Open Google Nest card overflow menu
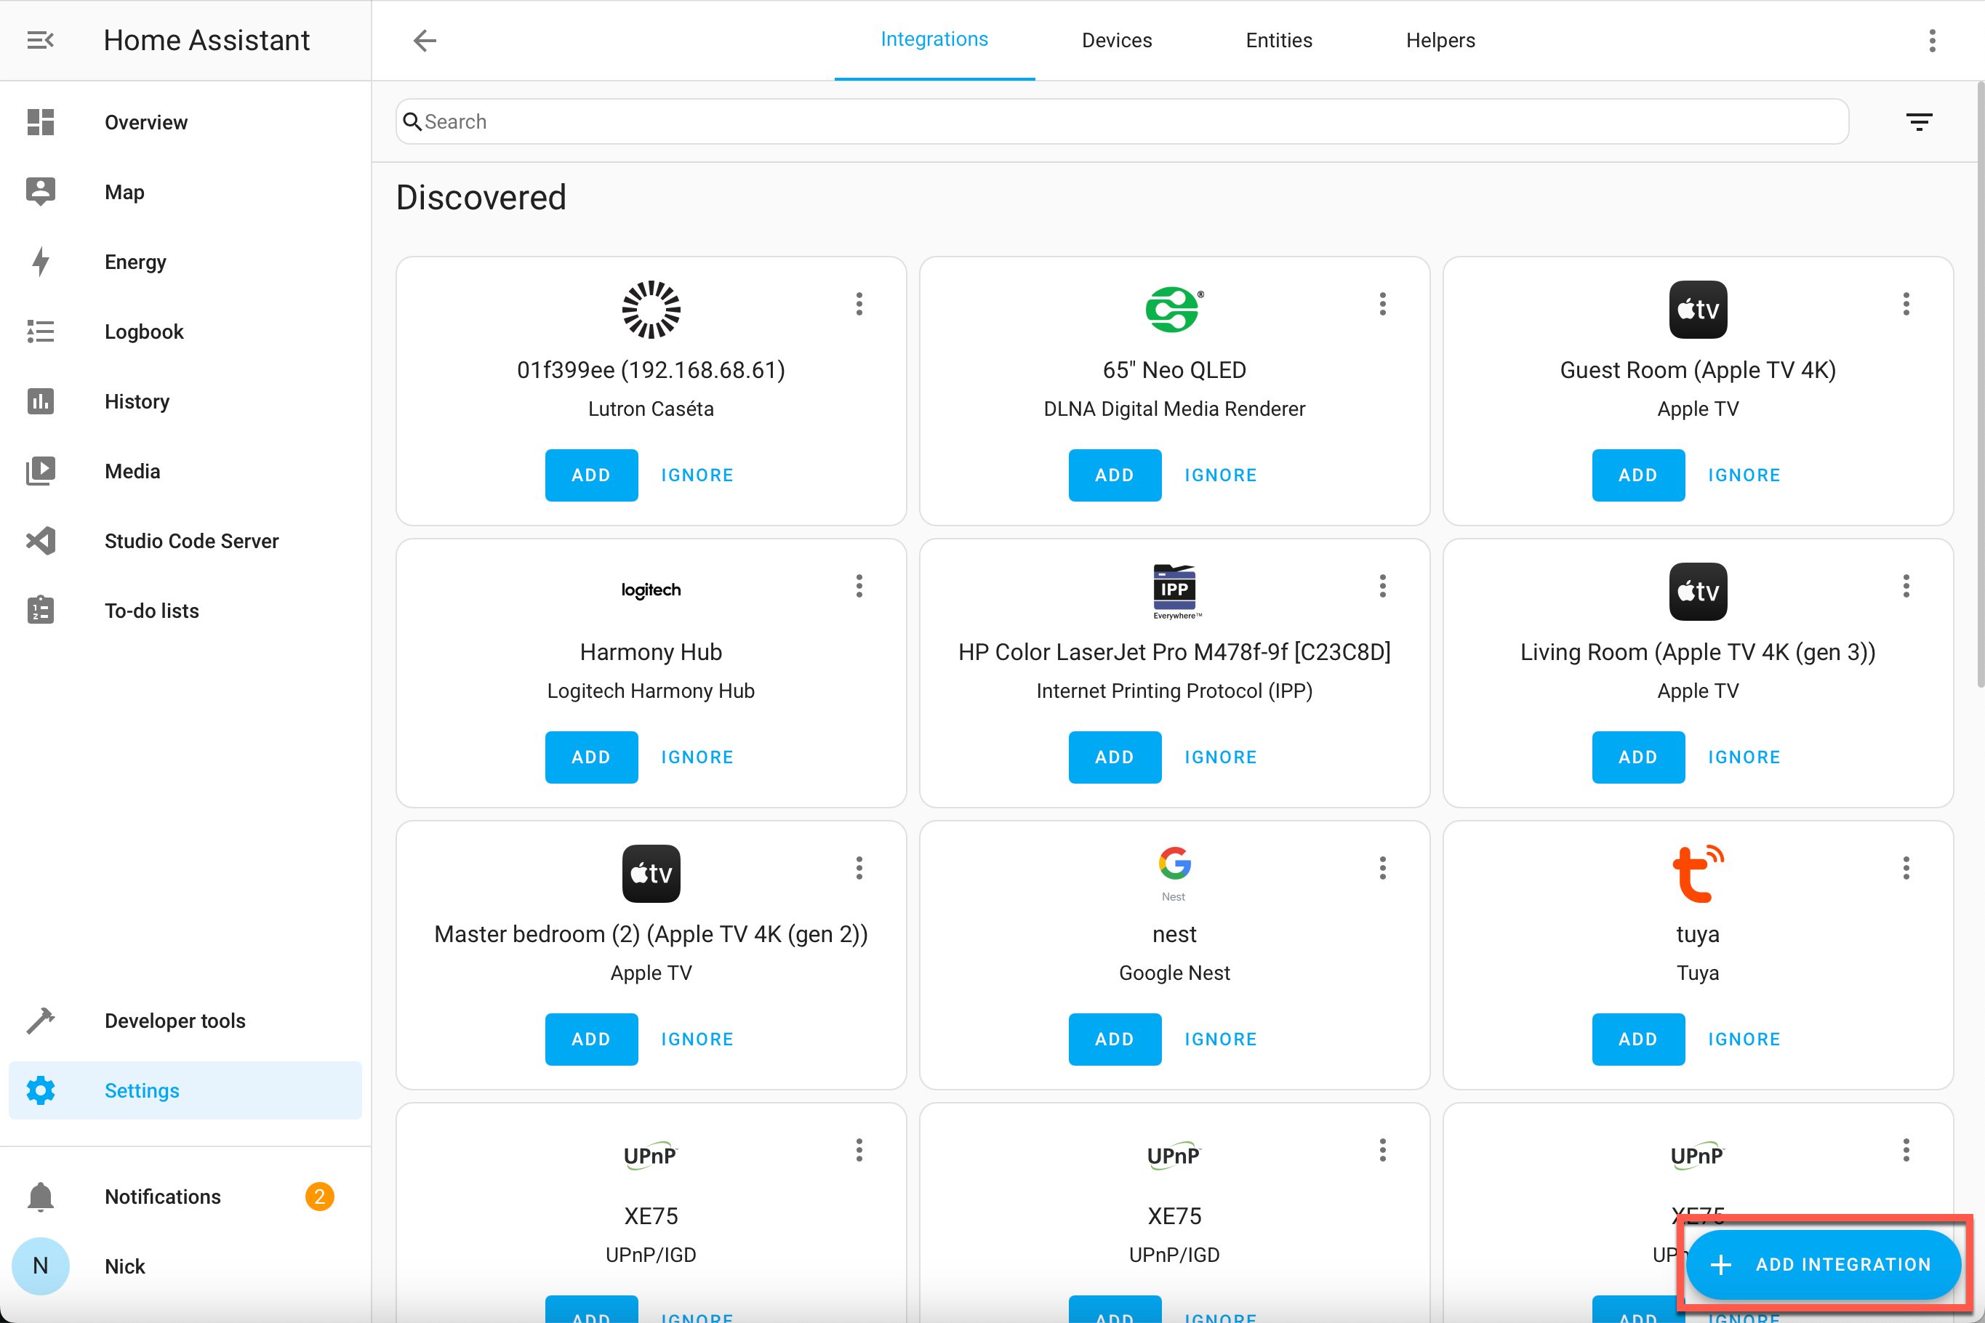Image resolution: width=1985 pixels, height=1323 pixels. pyautogui.click(x=1382, y=867)
